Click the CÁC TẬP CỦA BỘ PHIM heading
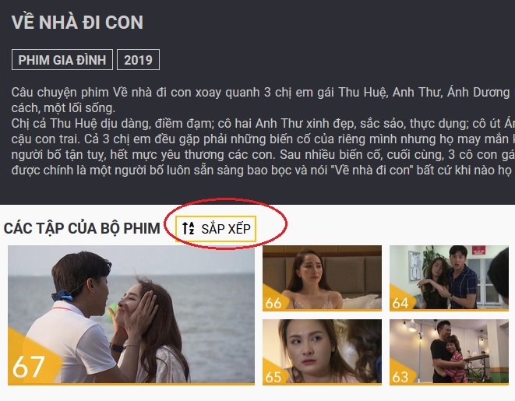Screen dimensions: 515x401 click(82, 229)
